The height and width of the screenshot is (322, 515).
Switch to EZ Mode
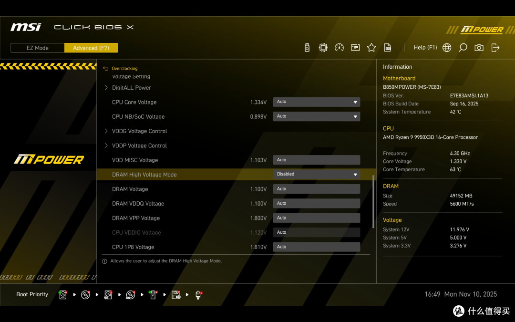tap(38, 48)
